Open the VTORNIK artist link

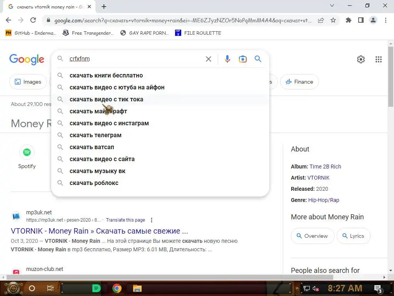tap(318, 178)
